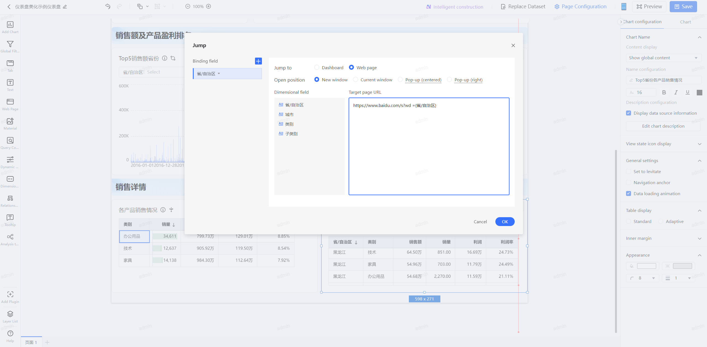Open the Layer List
The image size is (707, 347).
[10, 317]
